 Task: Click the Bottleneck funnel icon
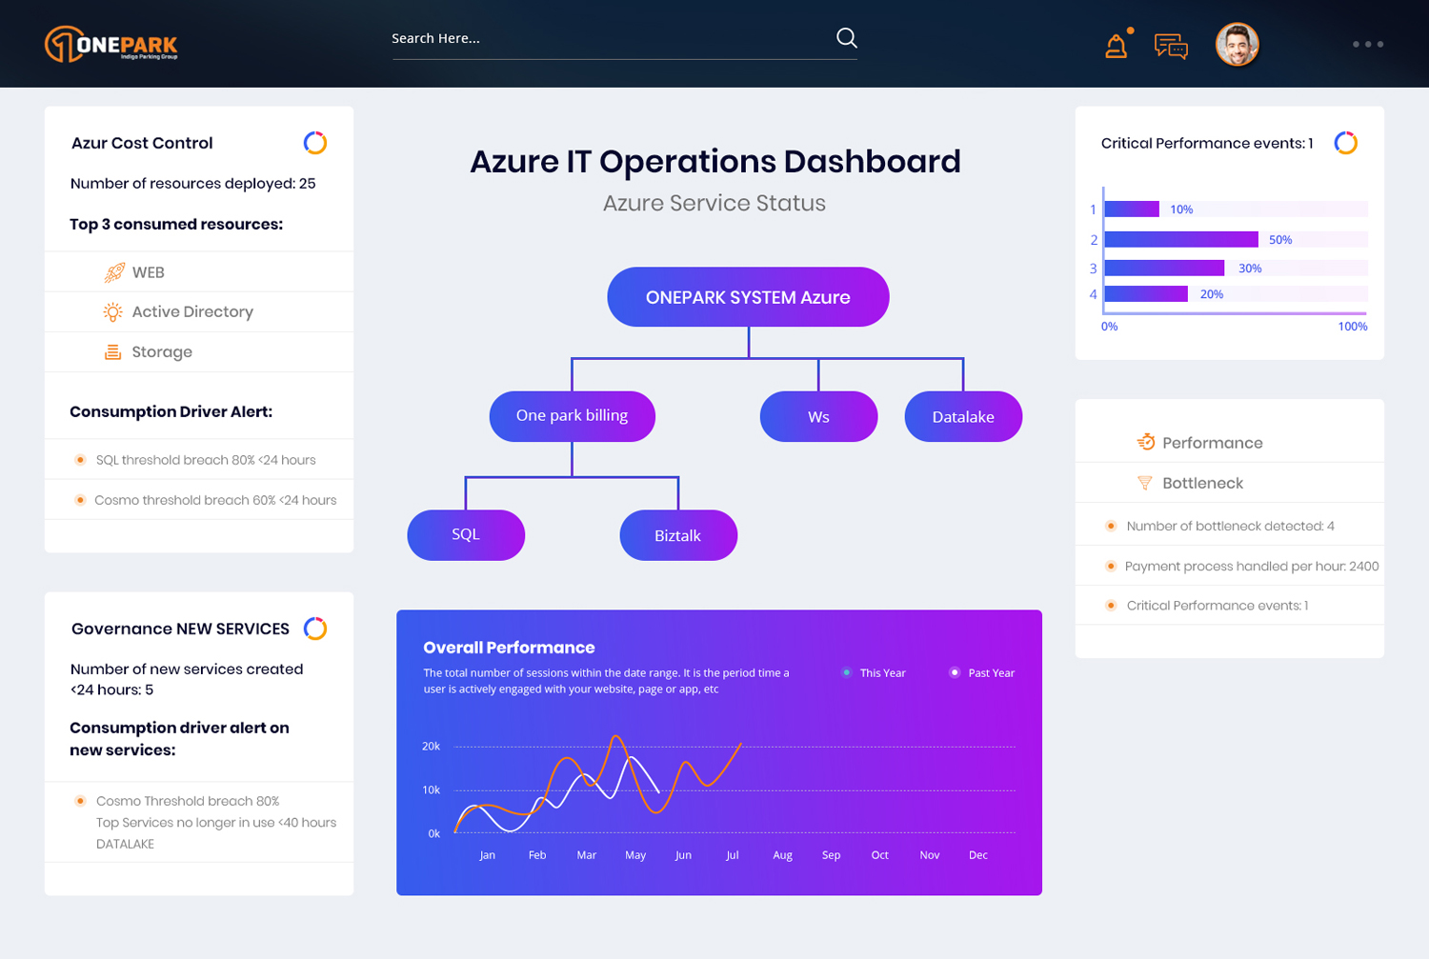(1145, 483)
